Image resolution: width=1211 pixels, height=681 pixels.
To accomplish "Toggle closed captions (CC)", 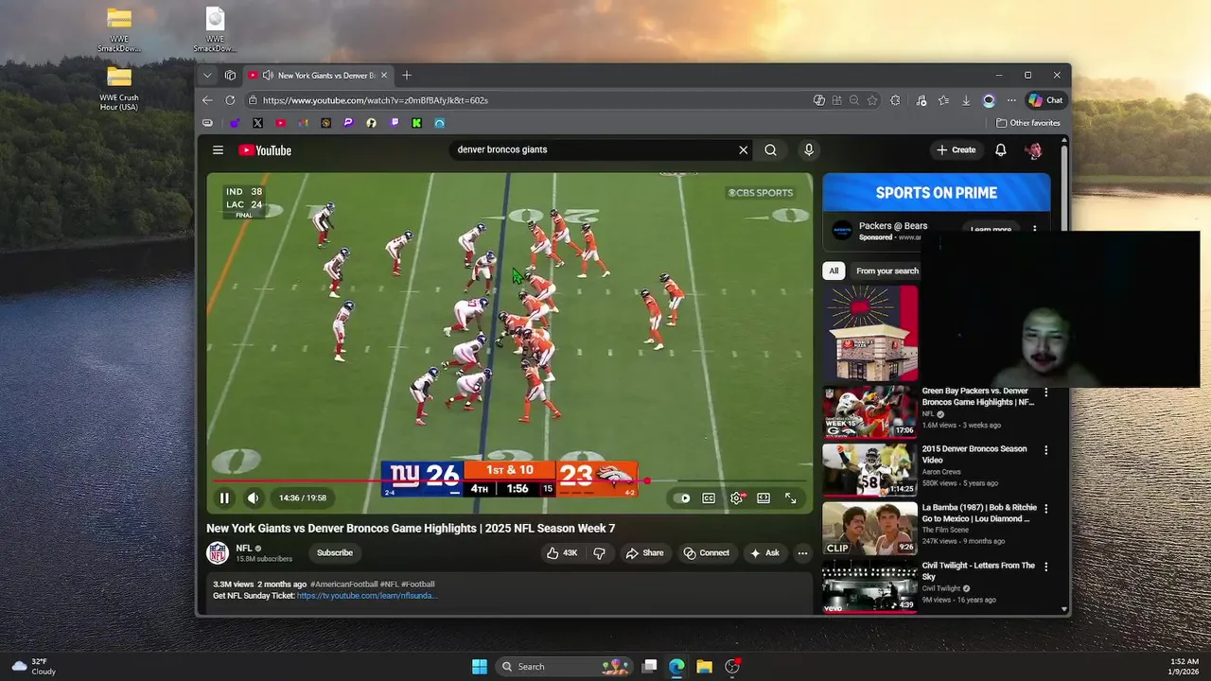I will tap(709, 498).
